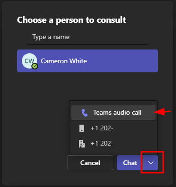Click the mobile device icon
The height and width of the screenshot is (187, 176).
point(82,128)
